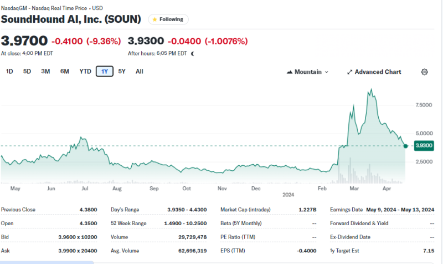
Task: Click the Mar x-axis label
Action: point(354,189)
